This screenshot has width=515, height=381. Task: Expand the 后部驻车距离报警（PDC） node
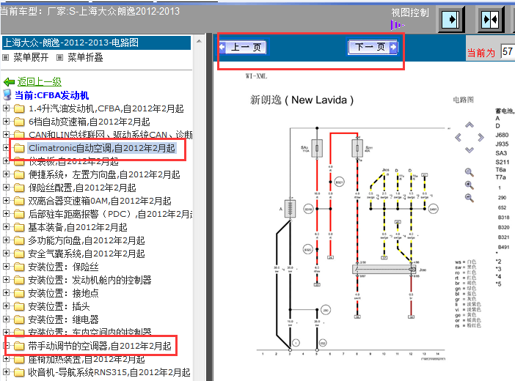(x=6, y=214)
